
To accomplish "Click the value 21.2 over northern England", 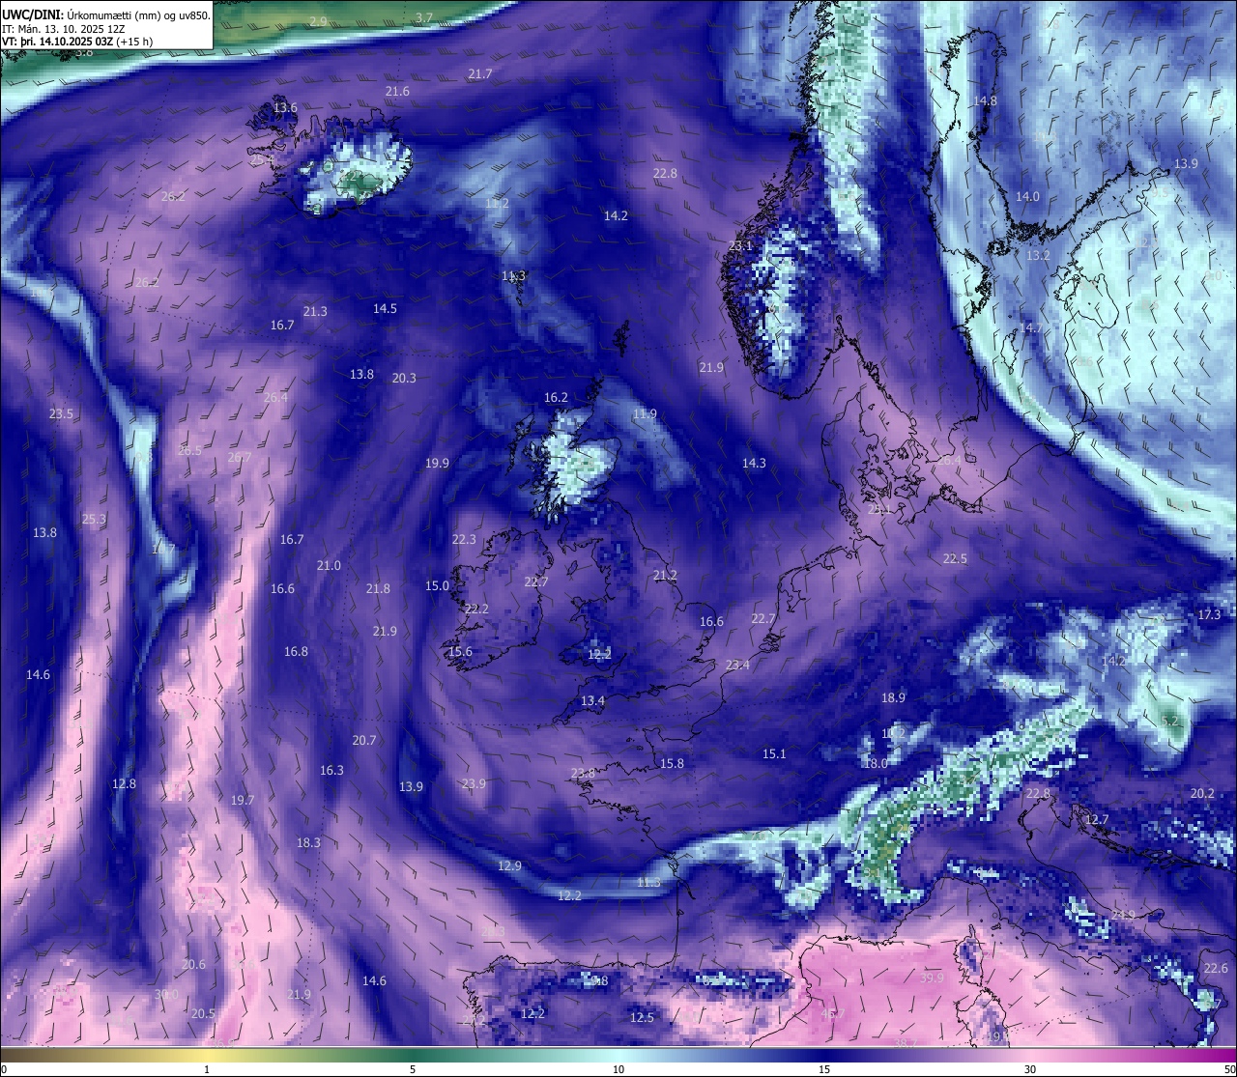I will point(665,575).
